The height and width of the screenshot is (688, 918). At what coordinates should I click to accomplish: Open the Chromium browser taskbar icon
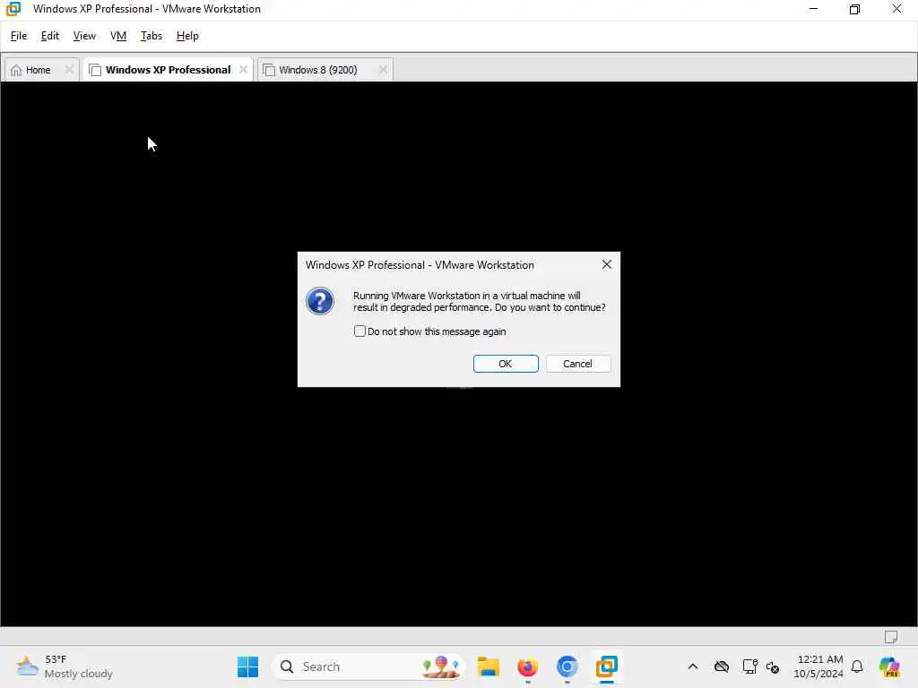[567, 666]
